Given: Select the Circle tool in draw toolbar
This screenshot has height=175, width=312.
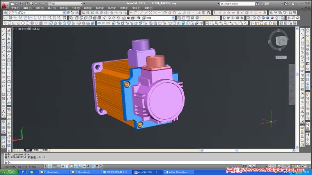Looking at the screenshot, I should [4, 56].
